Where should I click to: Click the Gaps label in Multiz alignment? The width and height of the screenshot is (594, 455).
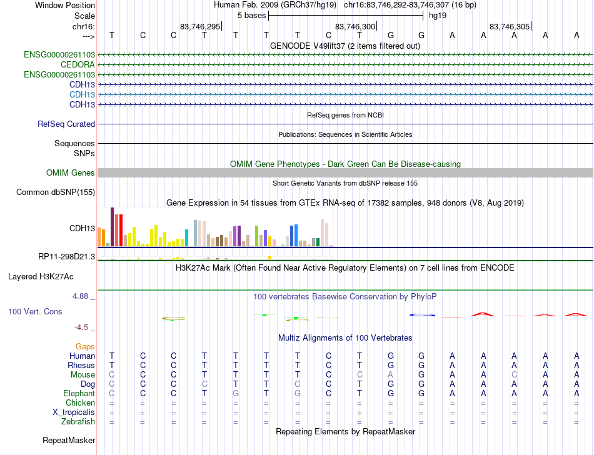(85, 347)
